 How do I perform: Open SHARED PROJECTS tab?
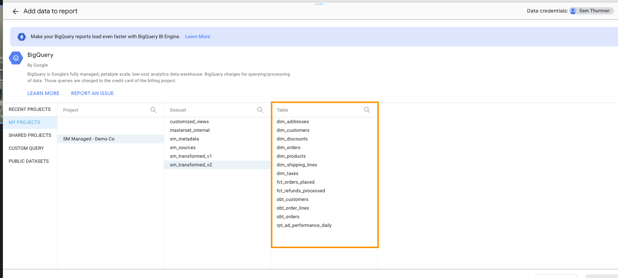pos(30,135)
